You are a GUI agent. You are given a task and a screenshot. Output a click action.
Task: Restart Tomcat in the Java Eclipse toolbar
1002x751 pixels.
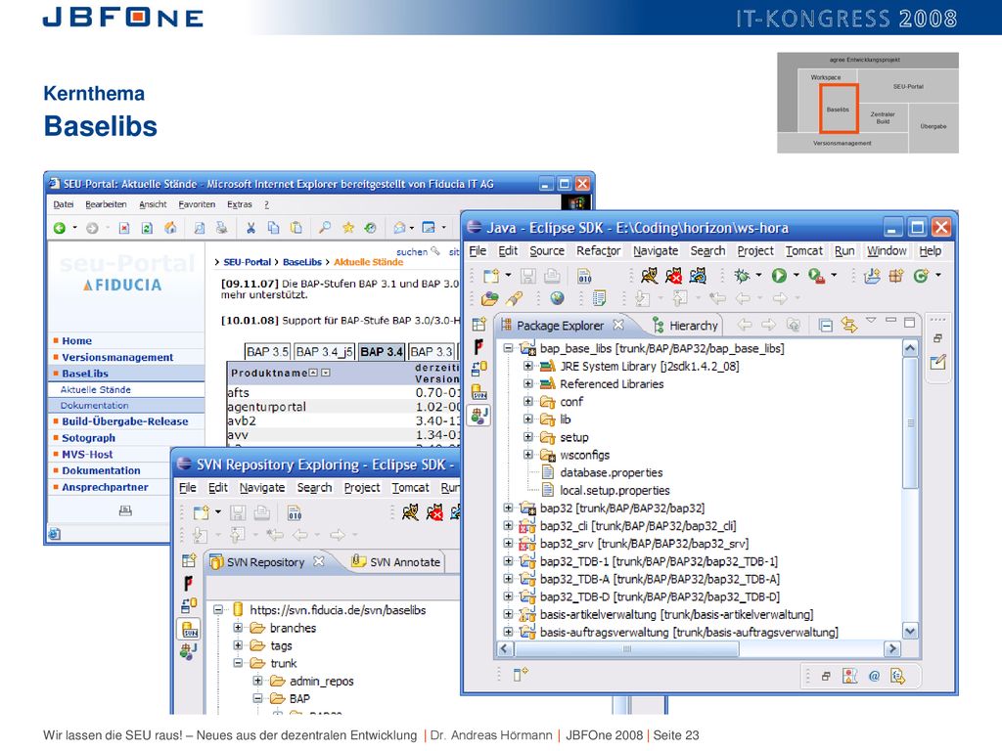pos(698,276)
